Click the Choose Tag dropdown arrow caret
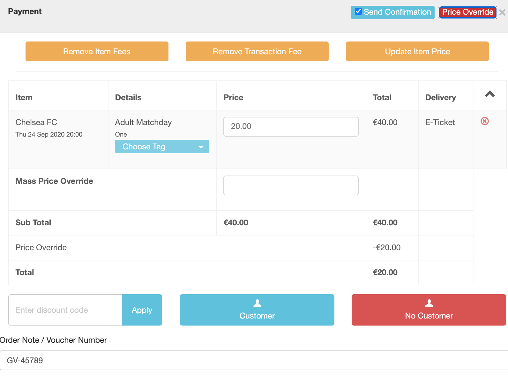 201,147
